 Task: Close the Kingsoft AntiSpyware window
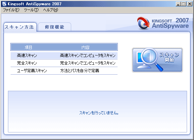point(190,4)
